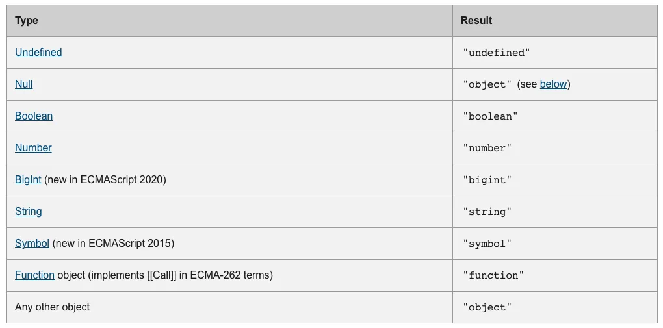Click the "symbol" result code text
Viewport: 663px width, 328px height.
point(487,244)
